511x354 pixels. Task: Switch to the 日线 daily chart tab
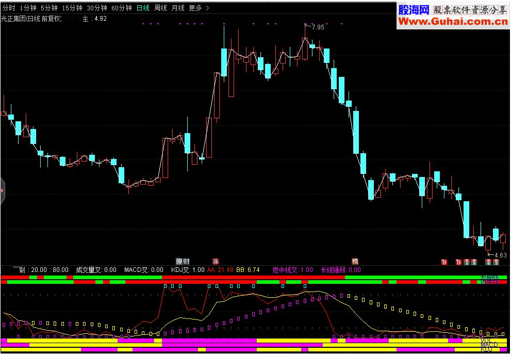[143, 8]
